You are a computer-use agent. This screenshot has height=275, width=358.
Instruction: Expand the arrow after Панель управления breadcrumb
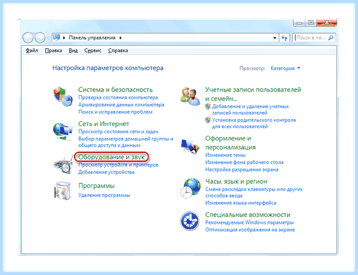point(121,38)
